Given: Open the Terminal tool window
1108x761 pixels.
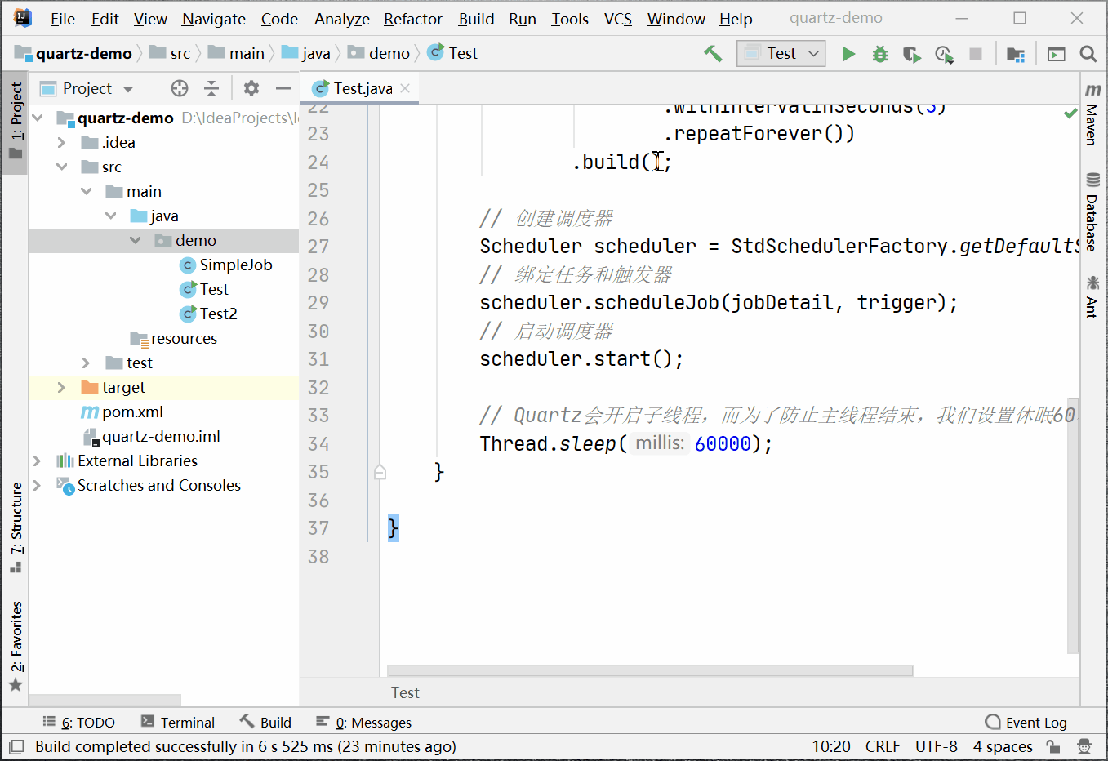Looking at the screenshot, I should pos(178,722).
